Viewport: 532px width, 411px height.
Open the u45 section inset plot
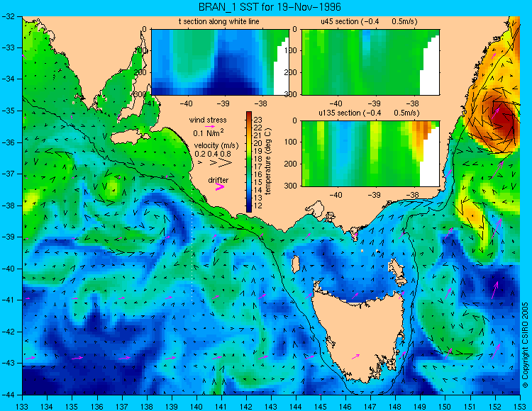point(370,62)
